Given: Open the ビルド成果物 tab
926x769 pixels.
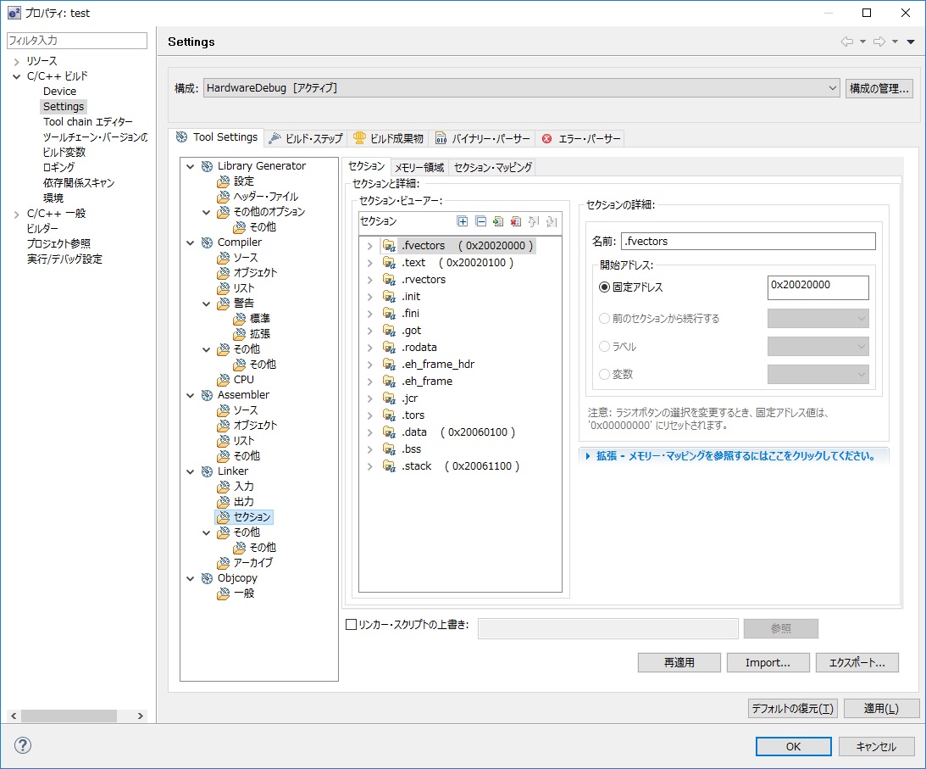Looking at the screenshot, I should click(x=389, y=138).
